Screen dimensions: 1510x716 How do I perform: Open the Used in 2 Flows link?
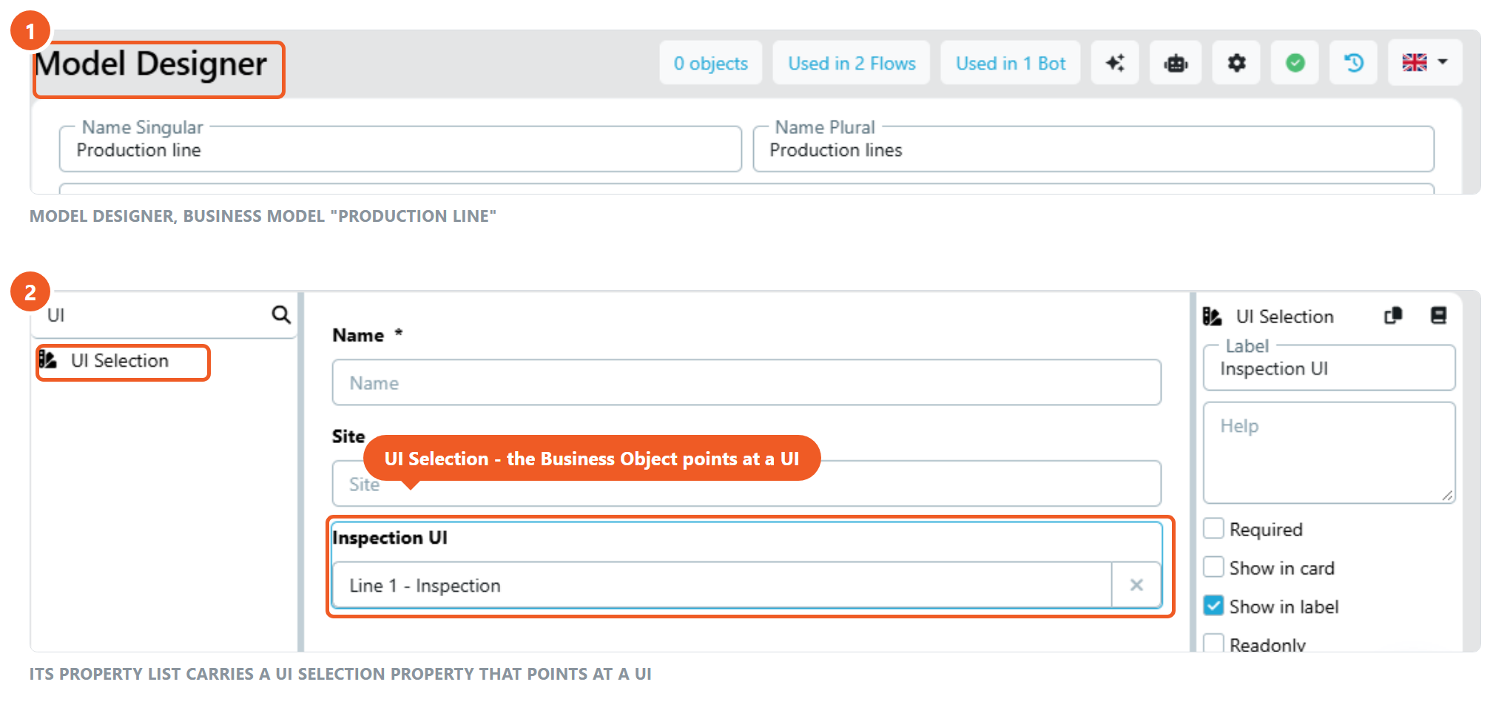tap(852, 64)
